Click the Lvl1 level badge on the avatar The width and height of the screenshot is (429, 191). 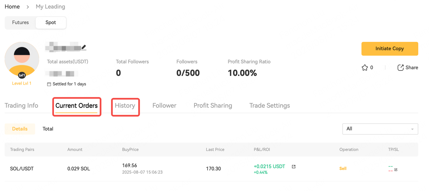click(x=22, y=75)
